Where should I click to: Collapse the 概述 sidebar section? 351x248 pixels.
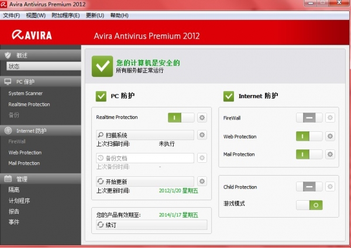click(40, 55)
